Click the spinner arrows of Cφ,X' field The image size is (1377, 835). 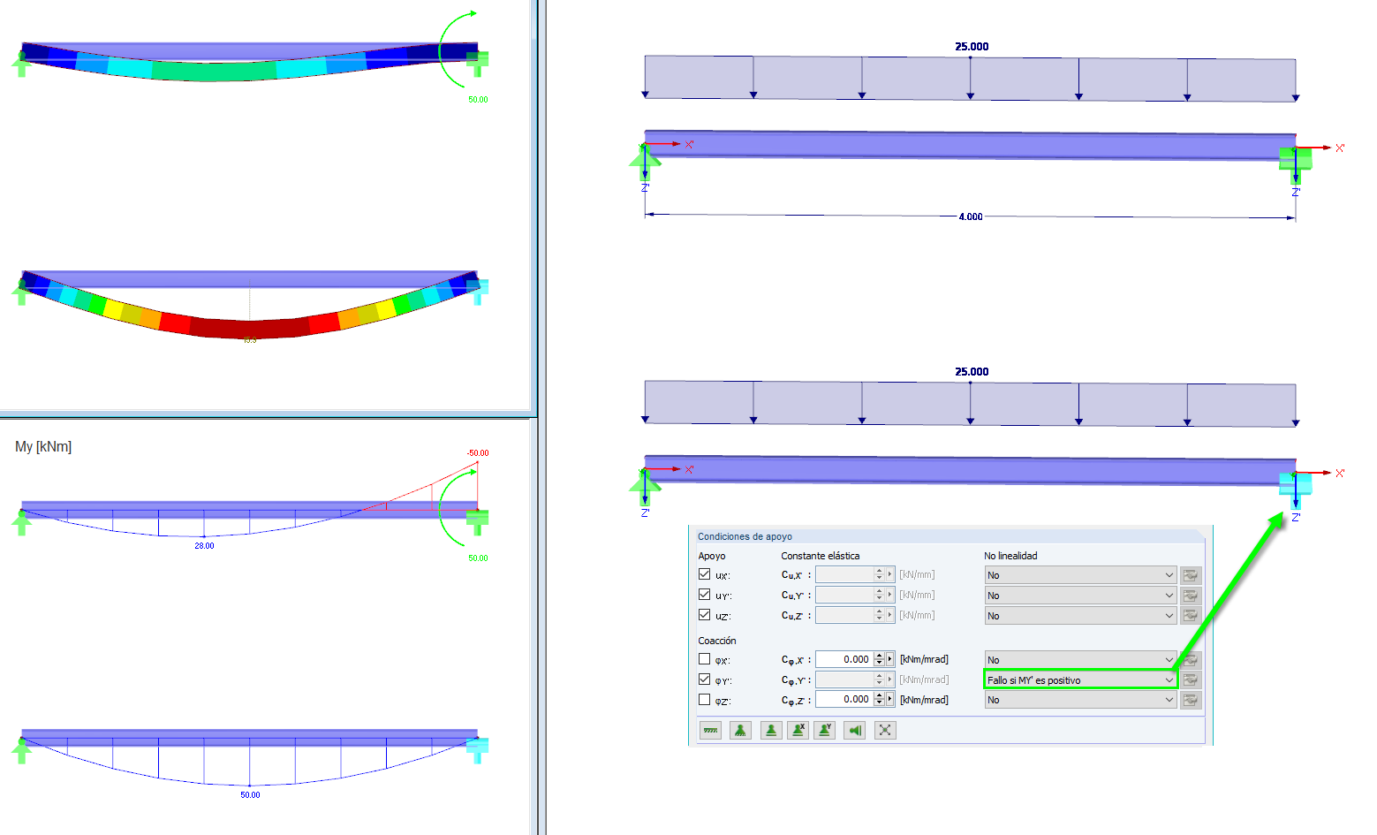(x=879, y=659)
